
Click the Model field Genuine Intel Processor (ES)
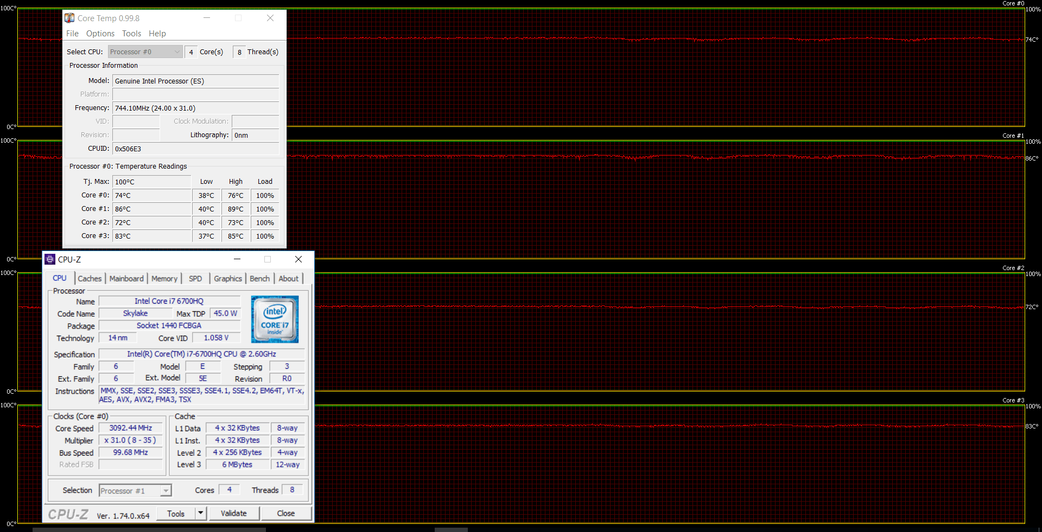click(196, 81)
